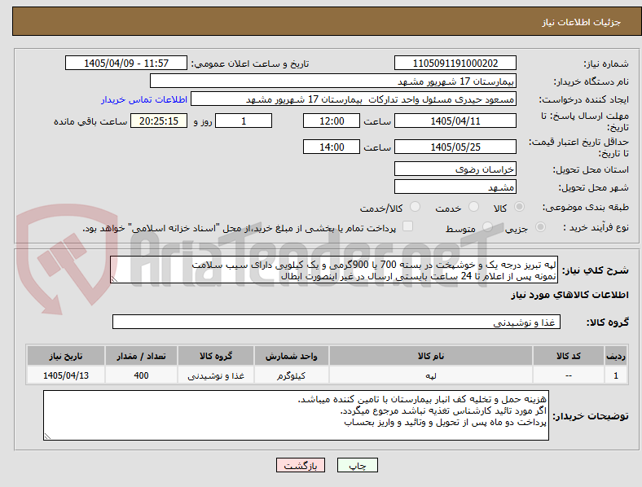
Task: Click the resize grip of description box
Action: coord(114,279)
